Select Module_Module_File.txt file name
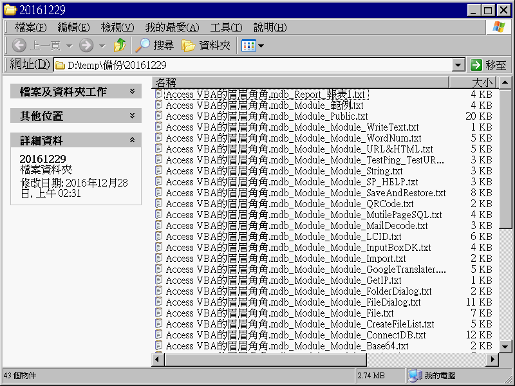Viewport: 515px width, 386px height. [x=280, y=313]
